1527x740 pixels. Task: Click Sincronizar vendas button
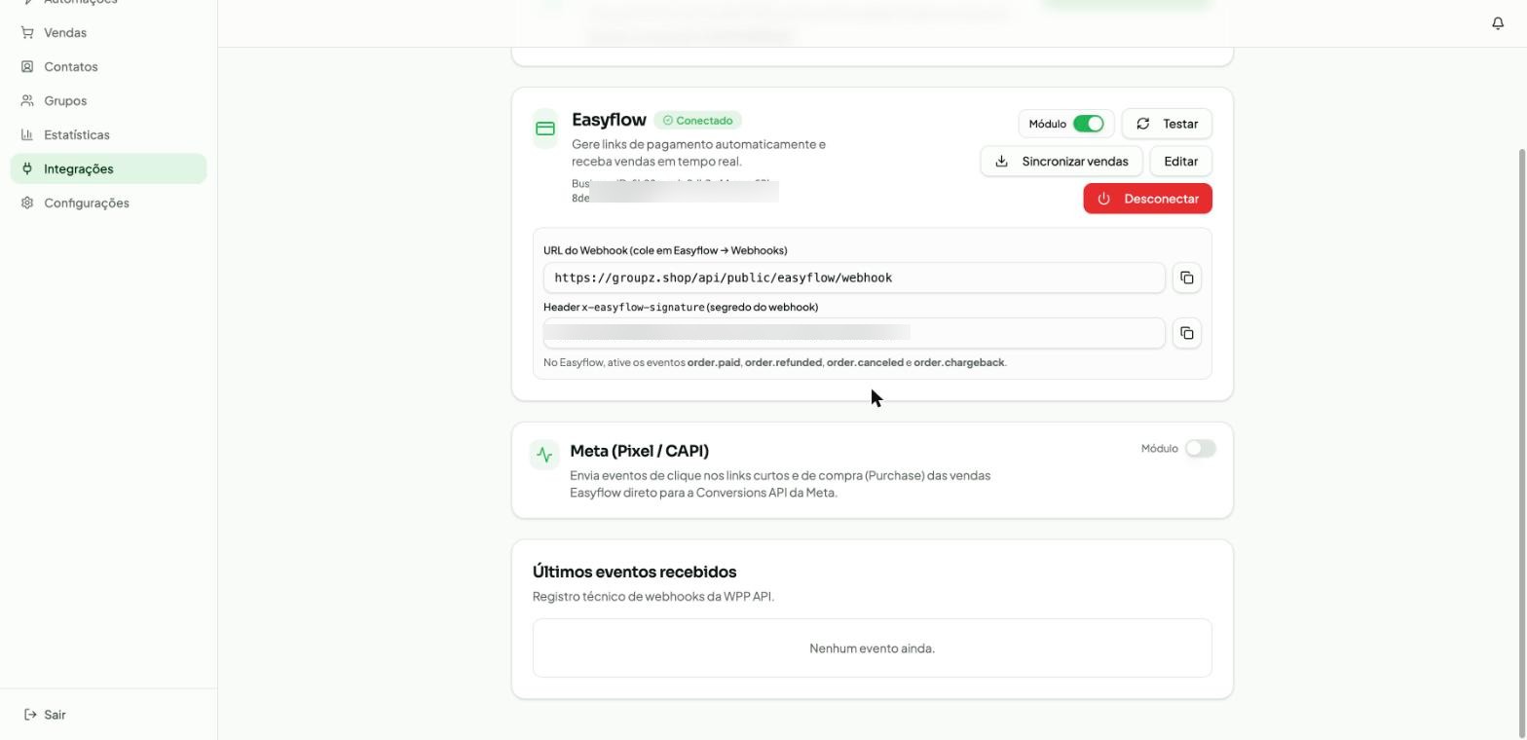point(1061,162)
